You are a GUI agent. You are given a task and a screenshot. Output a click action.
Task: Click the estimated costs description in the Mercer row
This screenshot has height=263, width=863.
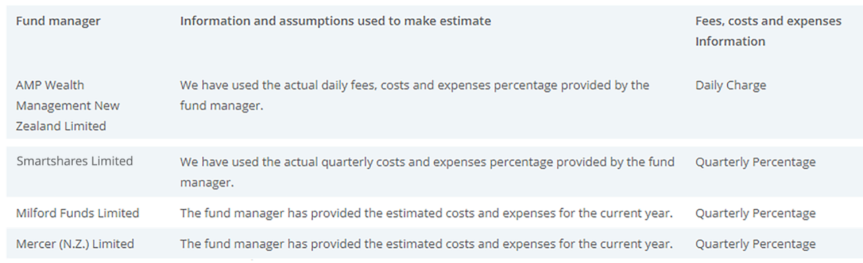click(x=426, y=244)
